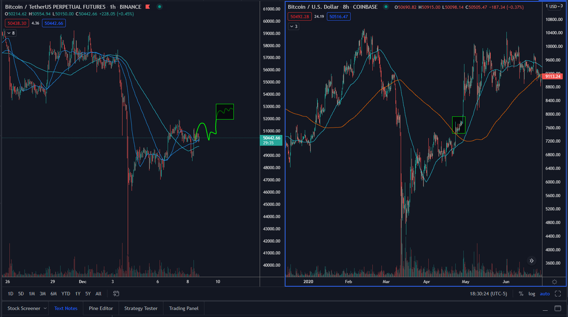Set date range to 6M
This screenshot has width=568, height=317.
point(53,293)
